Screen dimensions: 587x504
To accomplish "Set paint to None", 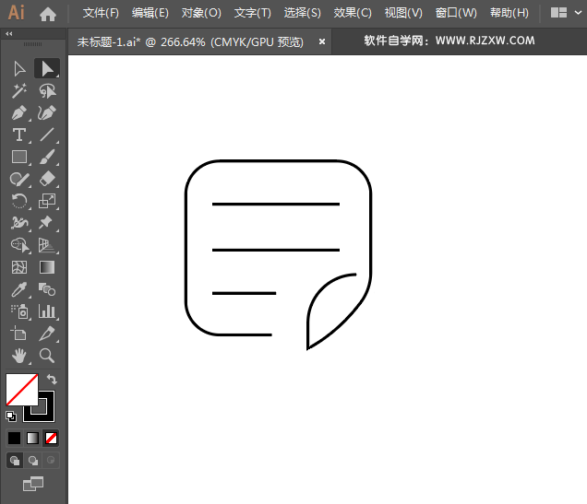I will pos(52,439).
